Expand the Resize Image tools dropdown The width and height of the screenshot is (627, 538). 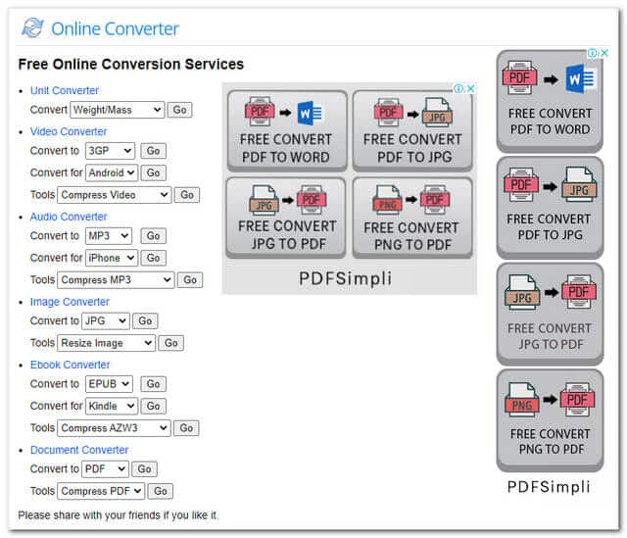pyautogui.click(x=107, y=343)
